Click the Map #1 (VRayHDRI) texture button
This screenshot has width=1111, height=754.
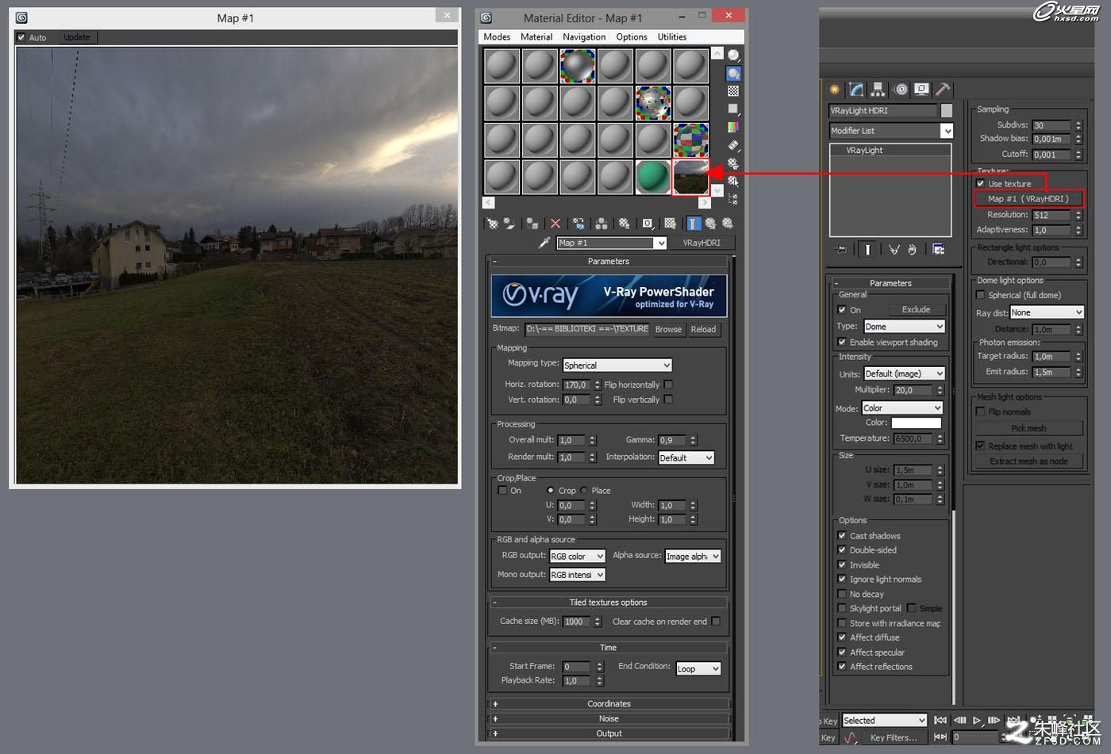tap(1028, 198)
